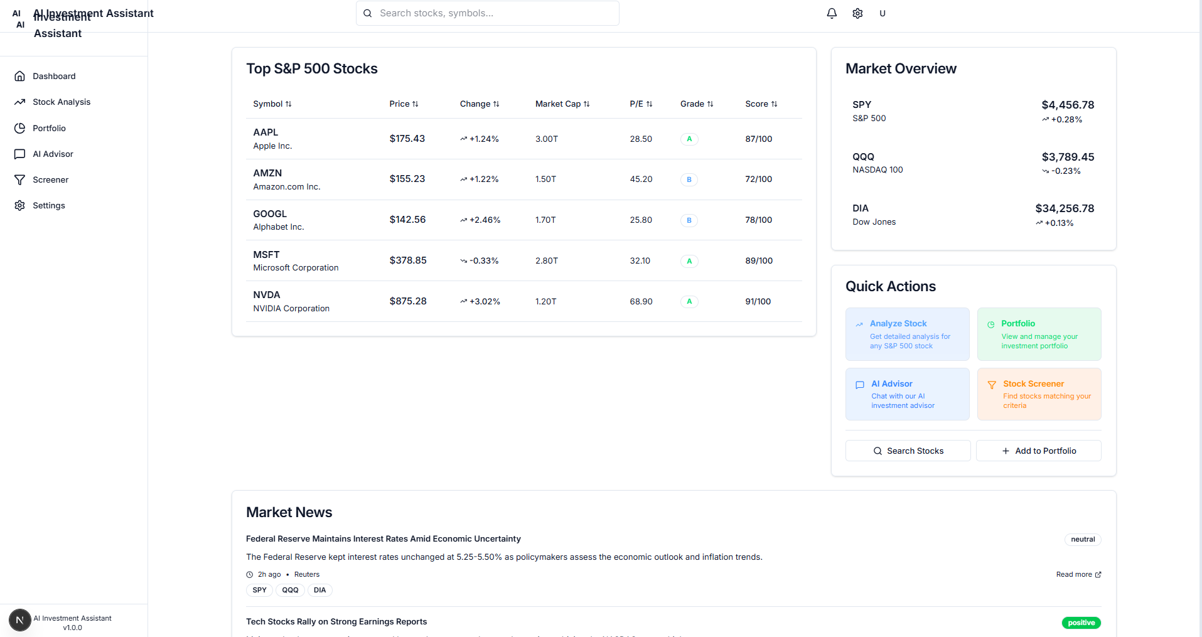Sort table by Grade column

[x=697, y=104]
